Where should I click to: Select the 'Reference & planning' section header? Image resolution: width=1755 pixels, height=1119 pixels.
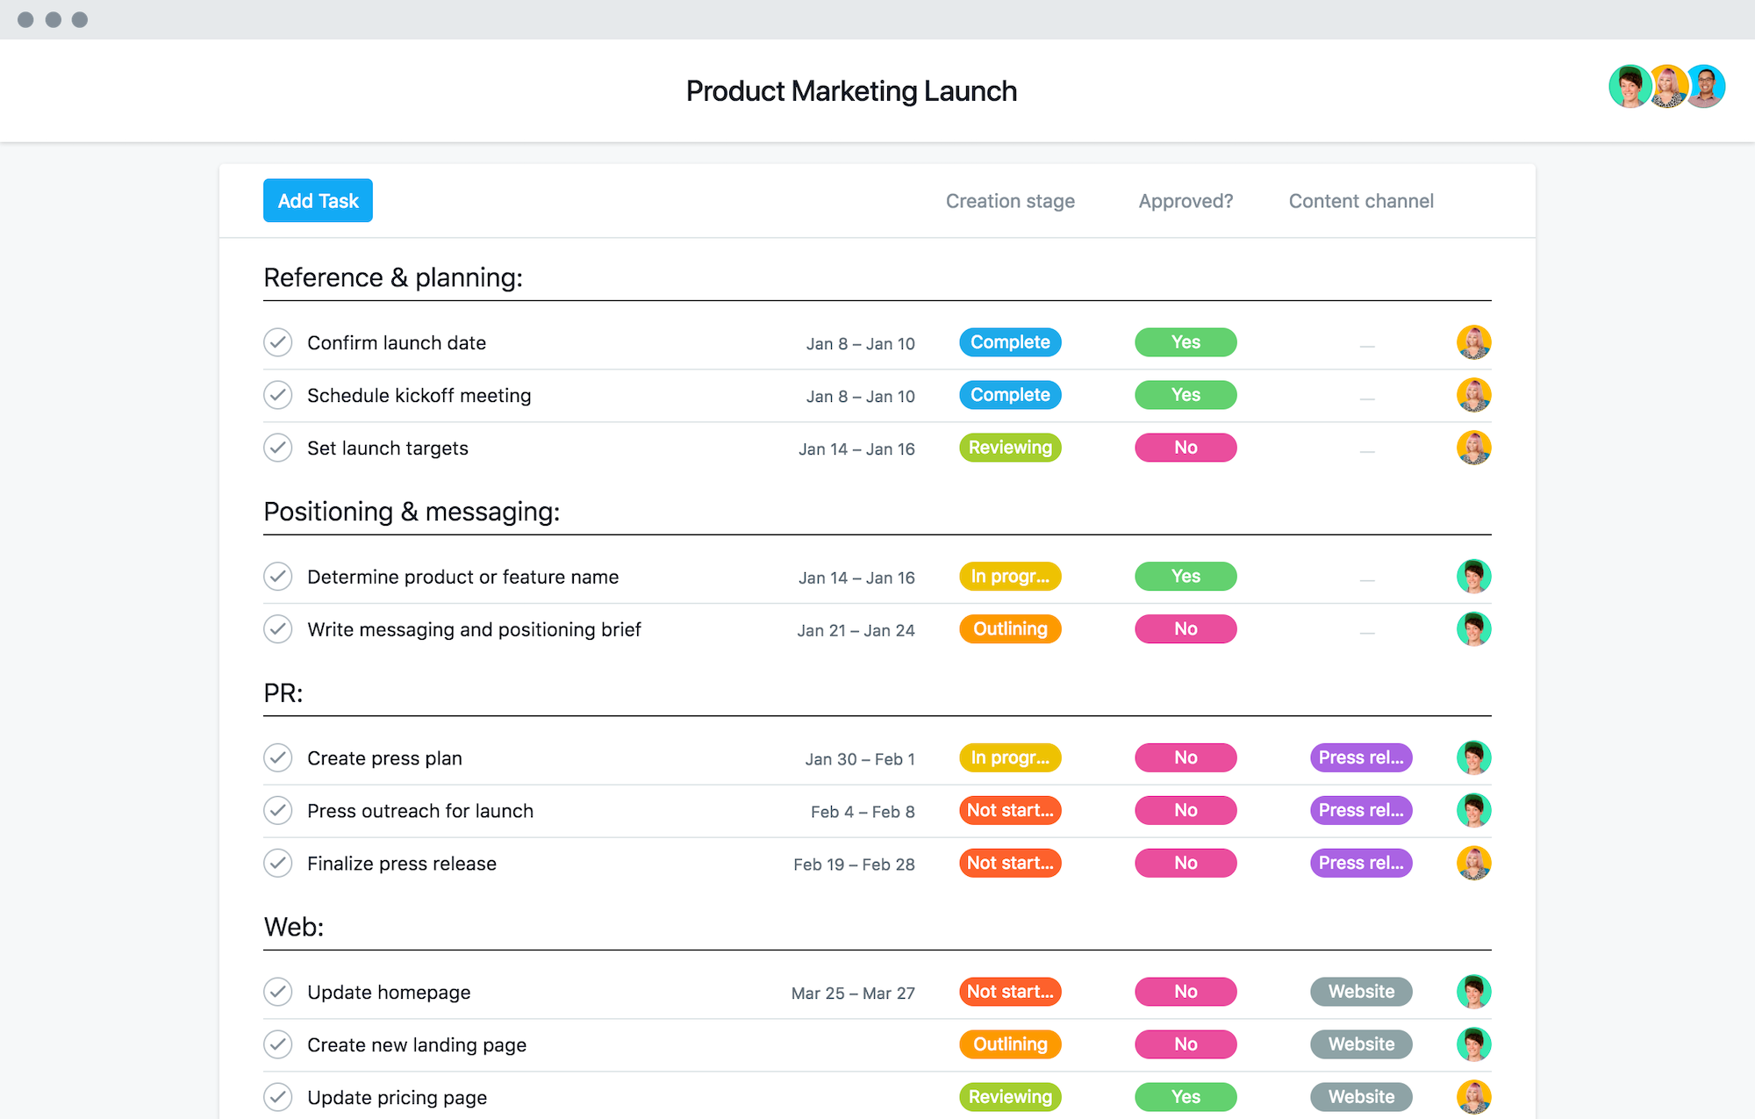click(x=391, y=276)
